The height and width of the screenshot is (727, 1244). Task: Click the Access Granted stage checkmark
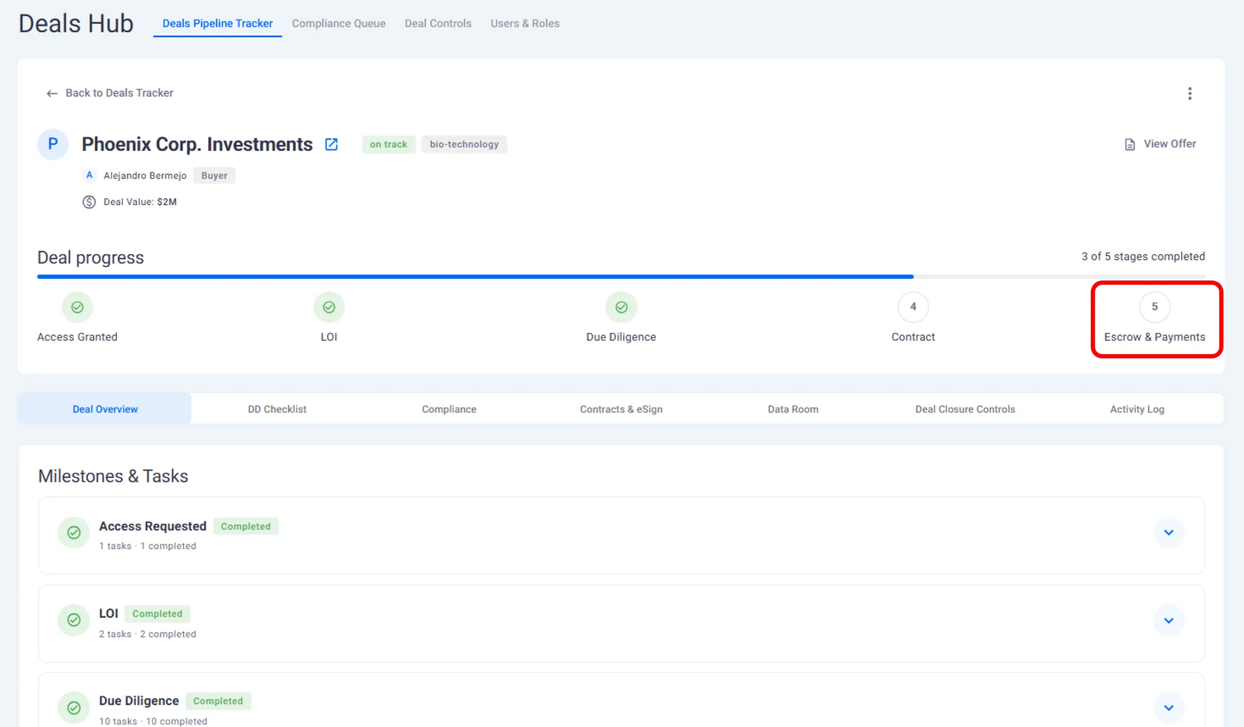click(77, 307)
